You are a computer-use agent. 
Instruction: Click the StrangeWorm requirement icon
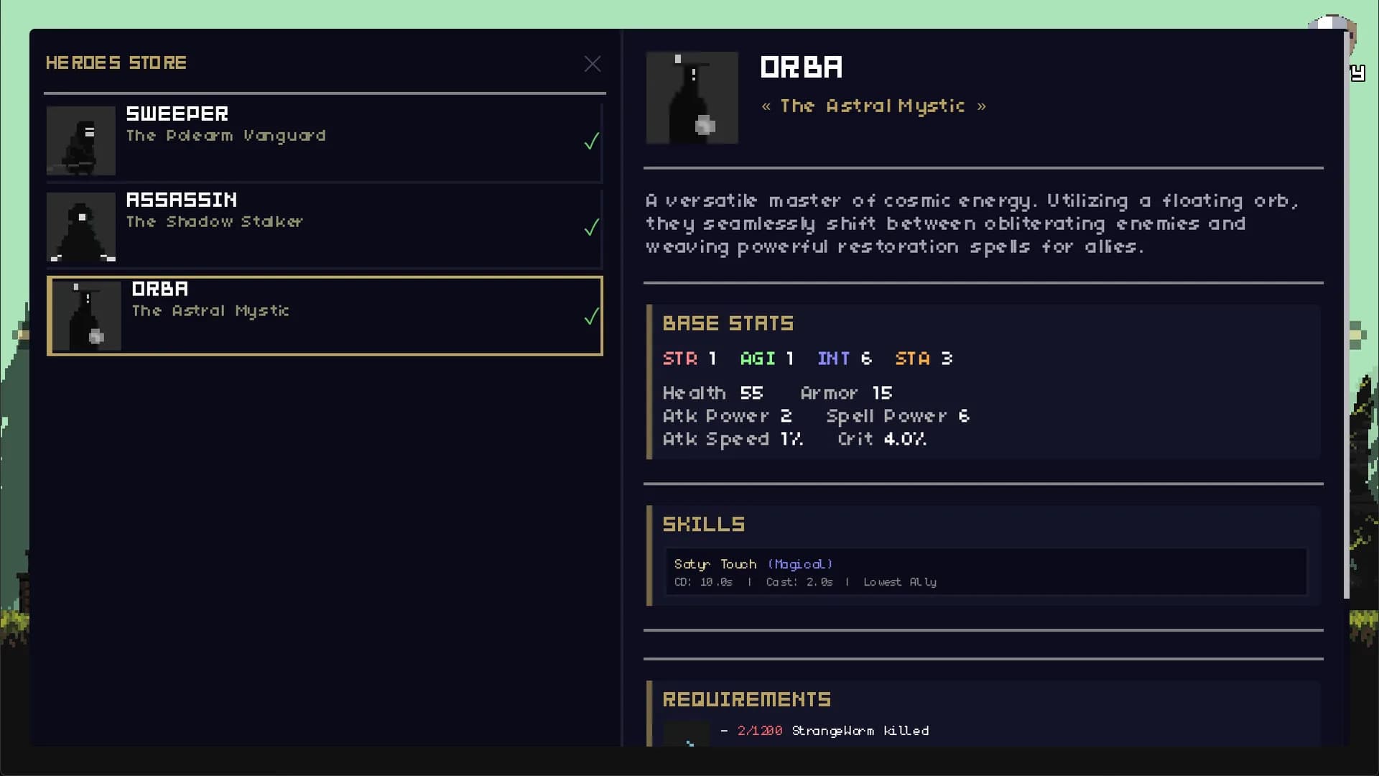coord(686,734)
